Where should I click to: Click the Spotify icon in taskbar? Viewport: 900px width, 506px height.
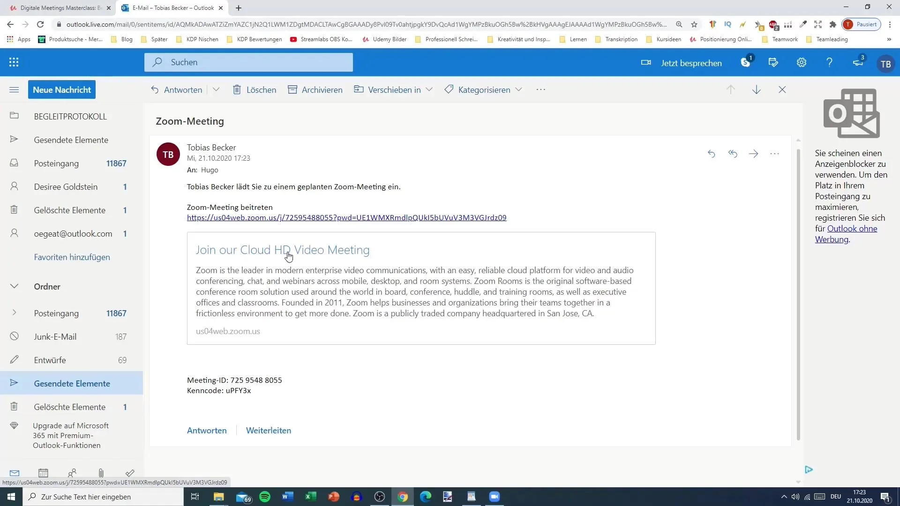(x=265, y=497)
